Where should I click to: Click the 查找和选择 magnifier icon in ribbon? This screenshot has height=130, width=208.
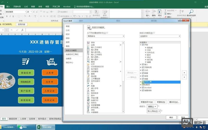click(x=191, y=12)
